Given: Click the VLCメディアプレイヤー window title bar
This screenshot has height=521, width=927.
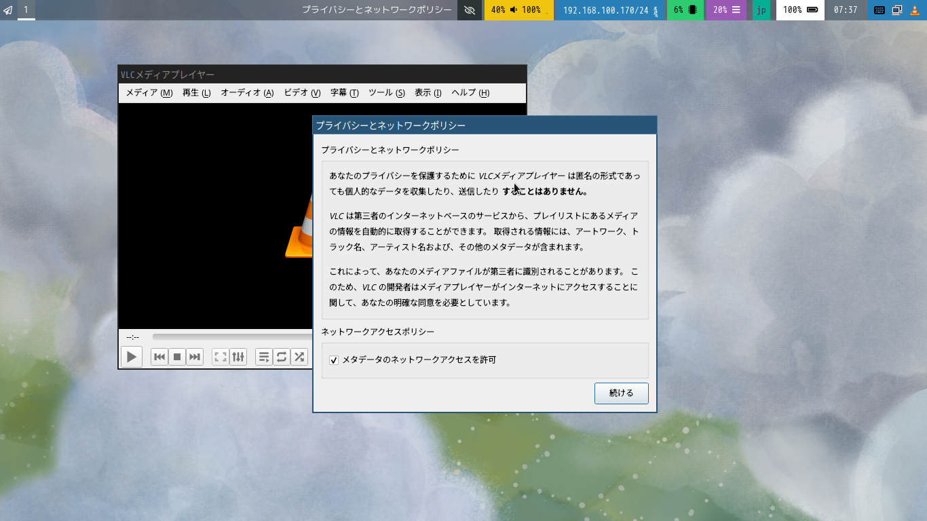Looking at the screenshot, I should coord(322,75).
